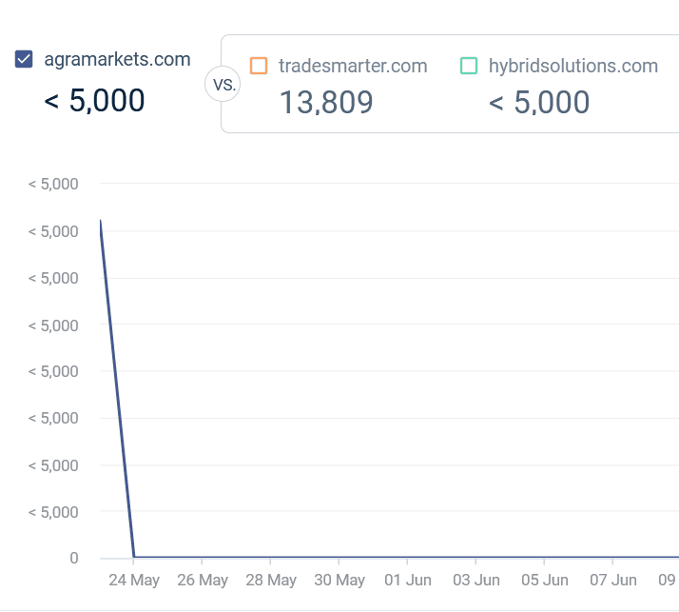679x612 pixels.
Task: Click the hybridsolutions.com domain label
Action: (573, 66)
